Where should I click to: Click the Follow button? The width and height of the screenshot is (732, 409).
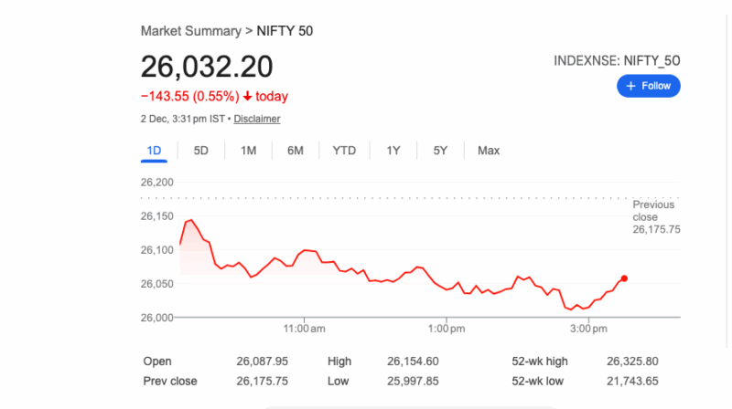(x=649, y=86)
